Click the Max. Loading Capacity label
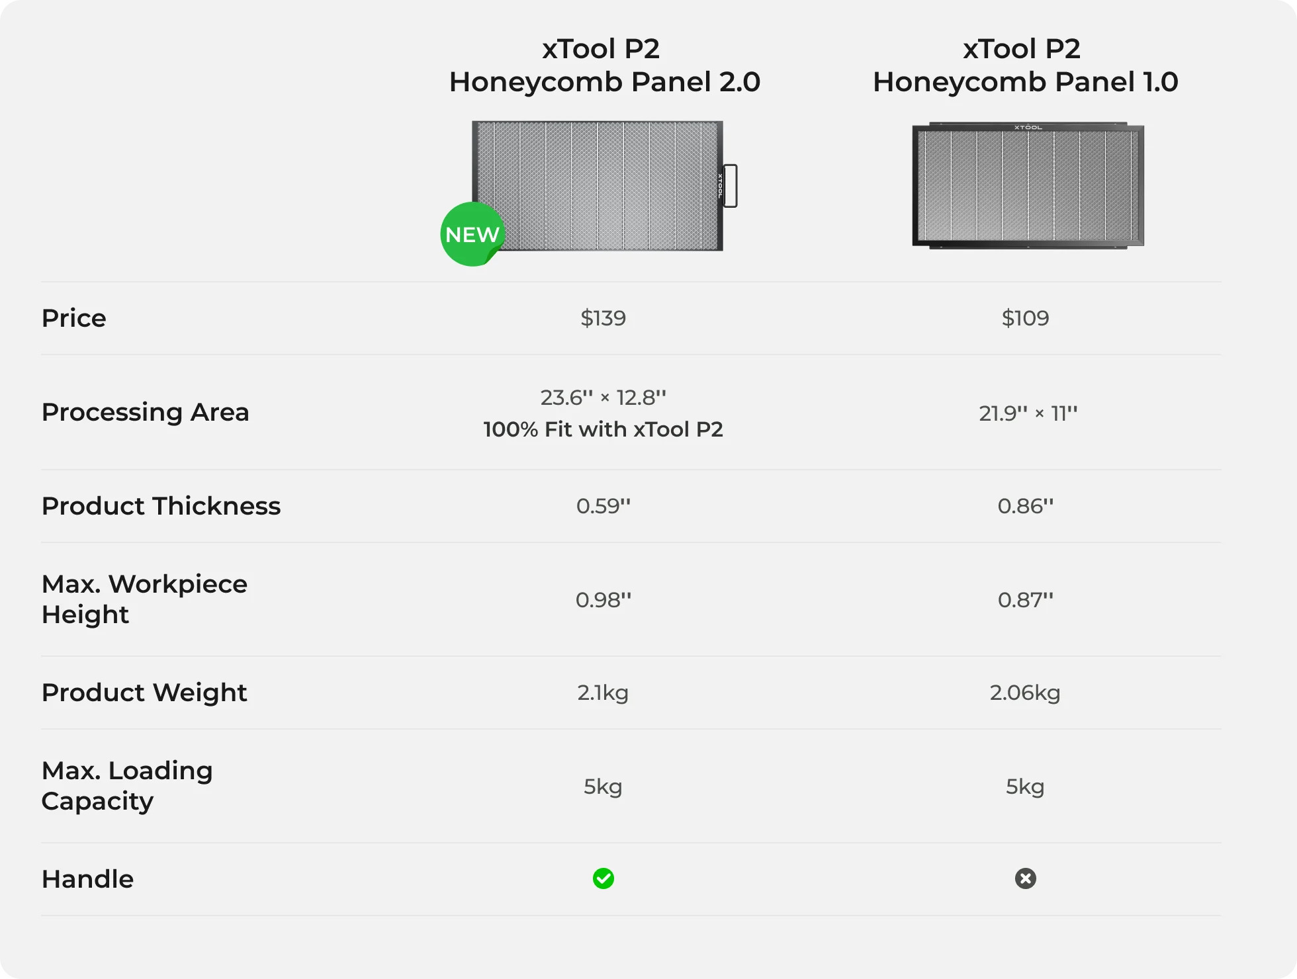Image resolution: width=1297 pixels, height=979 pixels. click(127, 785)
